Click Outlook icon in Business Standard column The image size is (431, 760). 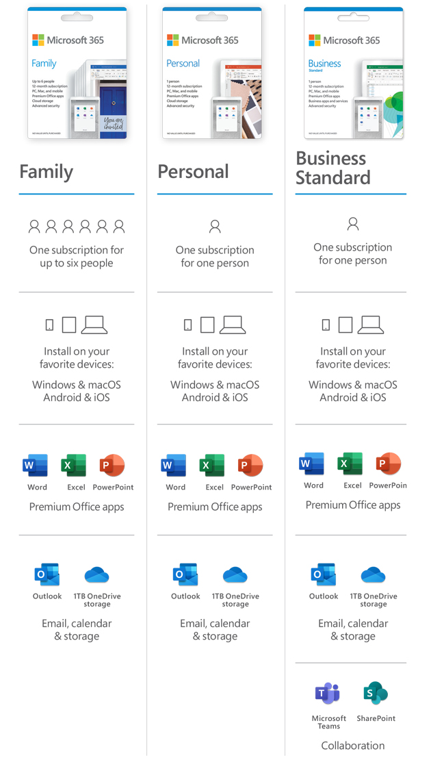pyautogui.click(x=324, y=575)
